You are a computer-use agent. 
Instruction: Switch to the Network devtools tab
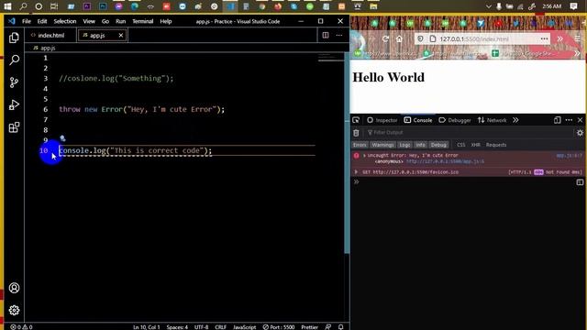tap(492, 120)
